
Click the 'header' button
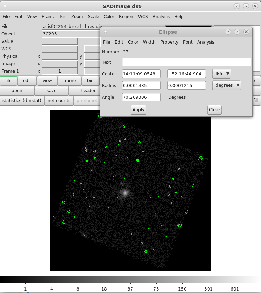coord(88,90)
